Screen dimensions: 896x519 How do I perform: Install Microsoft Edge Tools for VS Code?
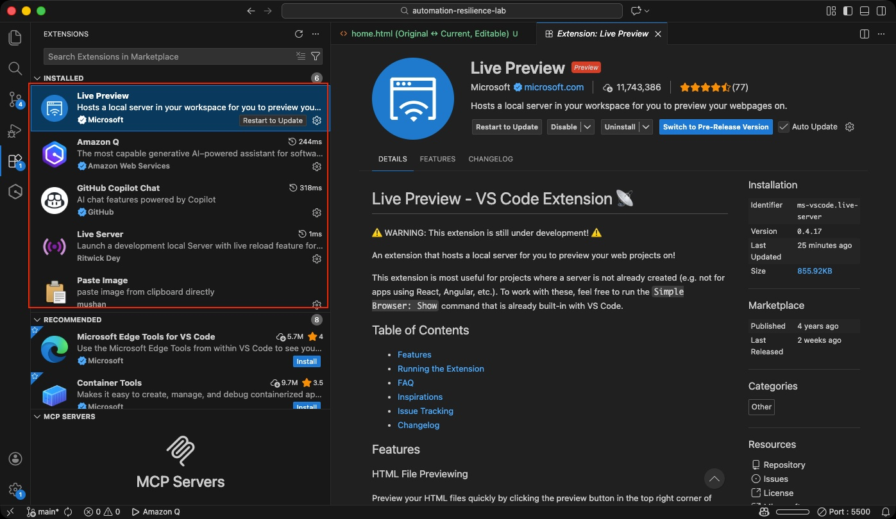(x=306, y=361)
